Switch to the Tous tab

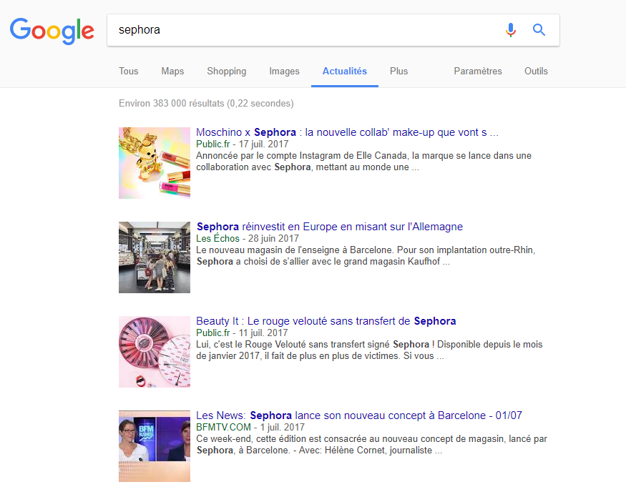(129, 72)
